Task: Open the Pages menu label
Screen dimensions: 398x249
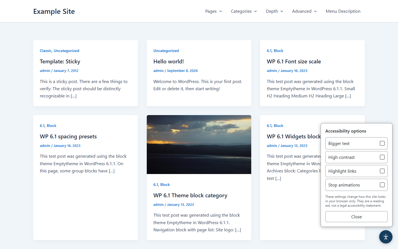Action: click(211, 11)
